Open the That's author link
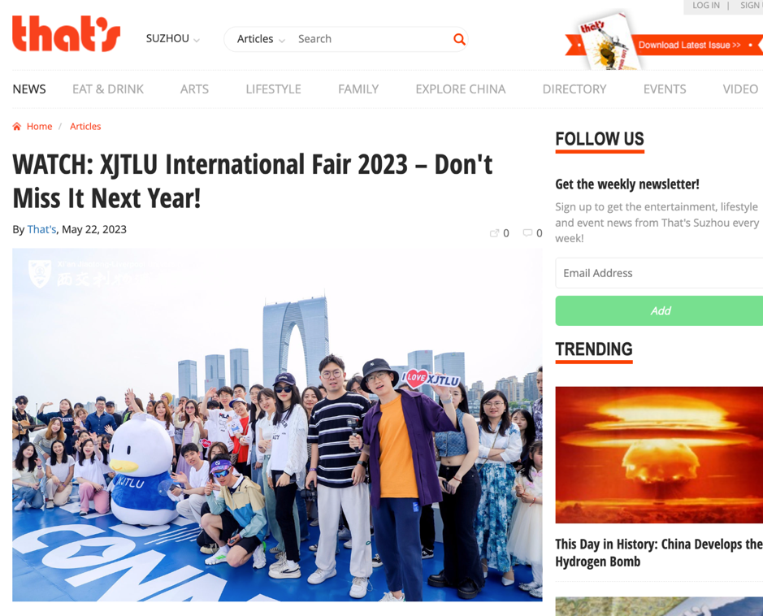763x616 pixels. click(x=42, y=230)
